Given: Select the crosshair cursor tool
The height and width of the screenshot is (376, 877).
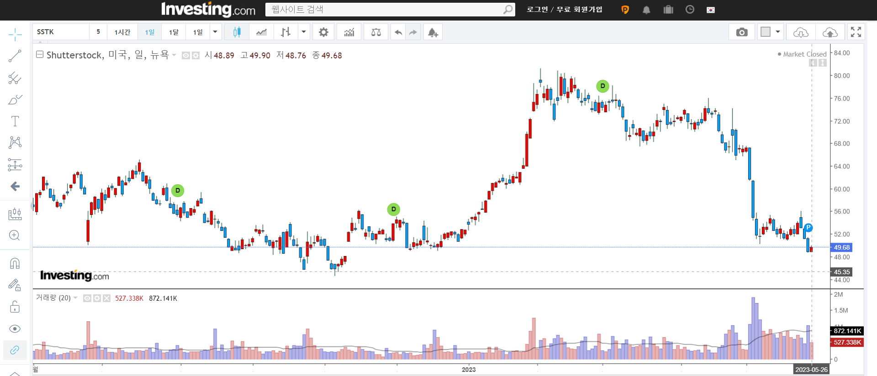Looking at the screenshot, I should click(x=15, y=34).
